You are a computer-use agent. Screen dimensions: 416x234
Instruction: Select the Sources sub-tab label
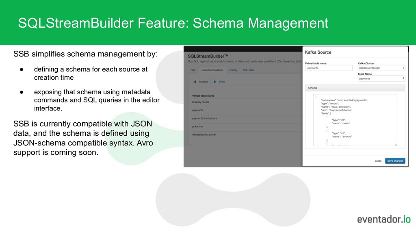click(x=203, y=82)
